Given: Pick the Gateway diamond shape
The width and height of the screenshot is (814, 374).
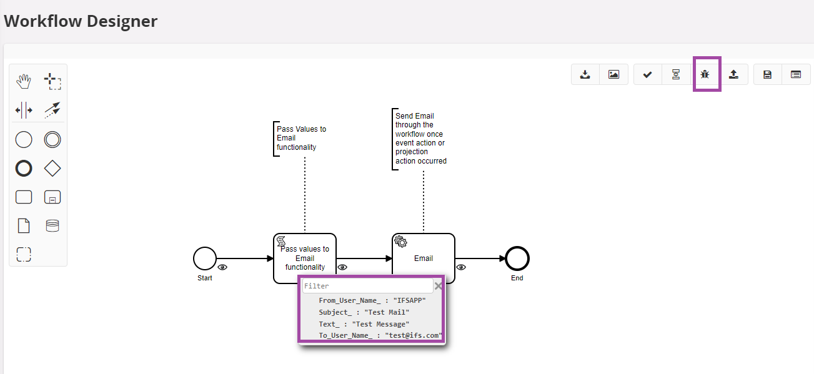Looking at the screenshot, I should point(52,169).
